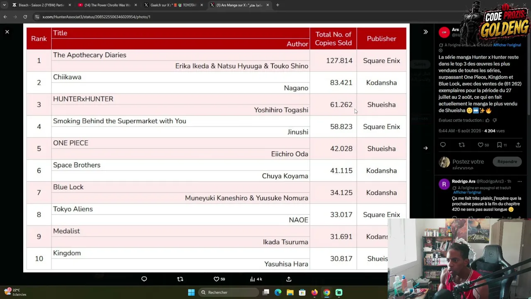Click the 'Total No. of Copies Sold' header
This screenshot has width=531, height=299.
[x=333, y=39]
